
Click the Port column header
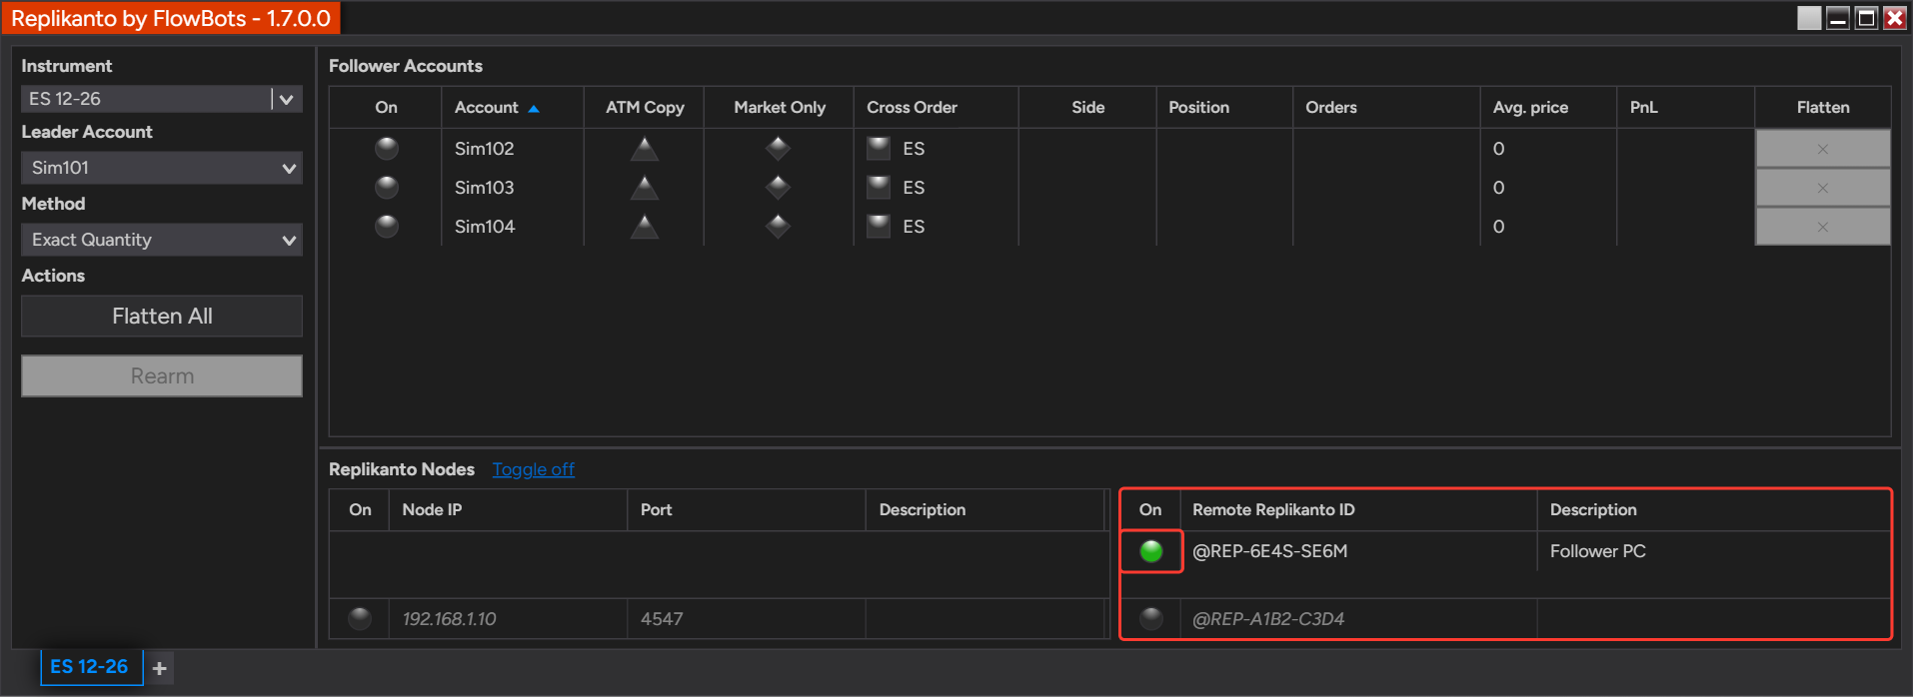[746, 510]
